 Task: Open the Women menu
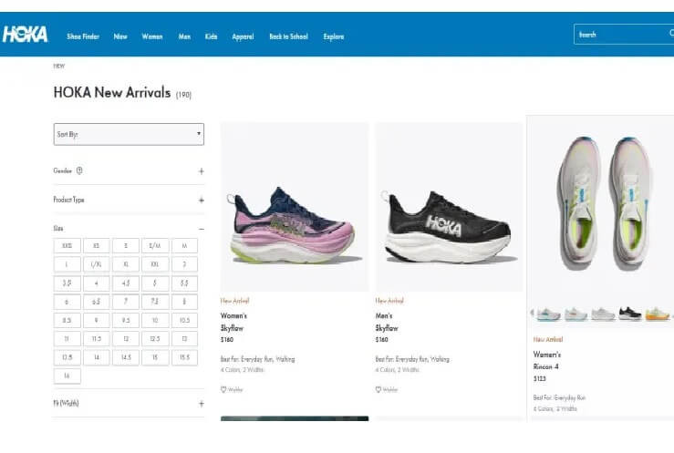(152, 36)
